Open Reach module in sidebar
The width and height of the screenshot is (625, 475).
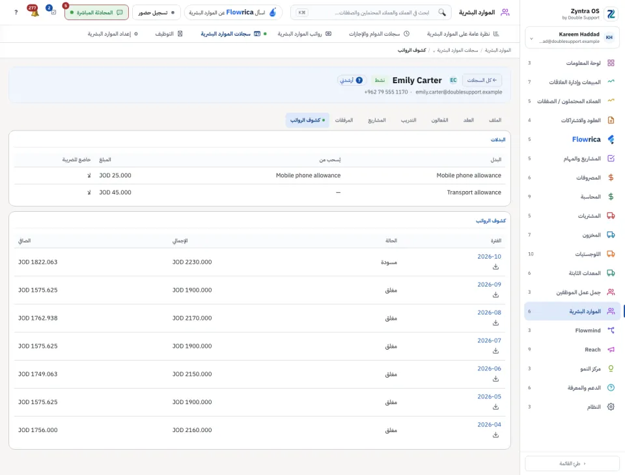(572, 350)
